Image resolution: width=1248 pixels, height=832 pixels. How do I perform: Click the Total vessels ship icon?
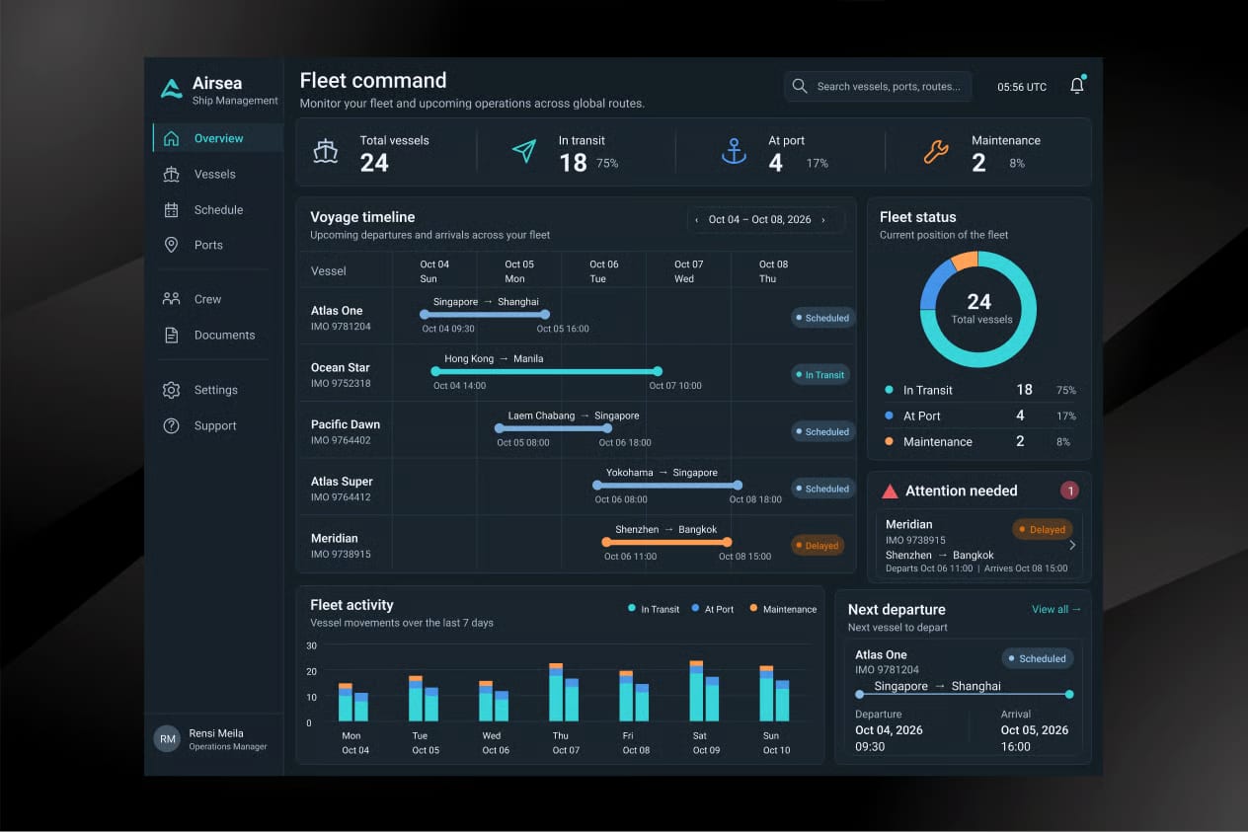326,151
